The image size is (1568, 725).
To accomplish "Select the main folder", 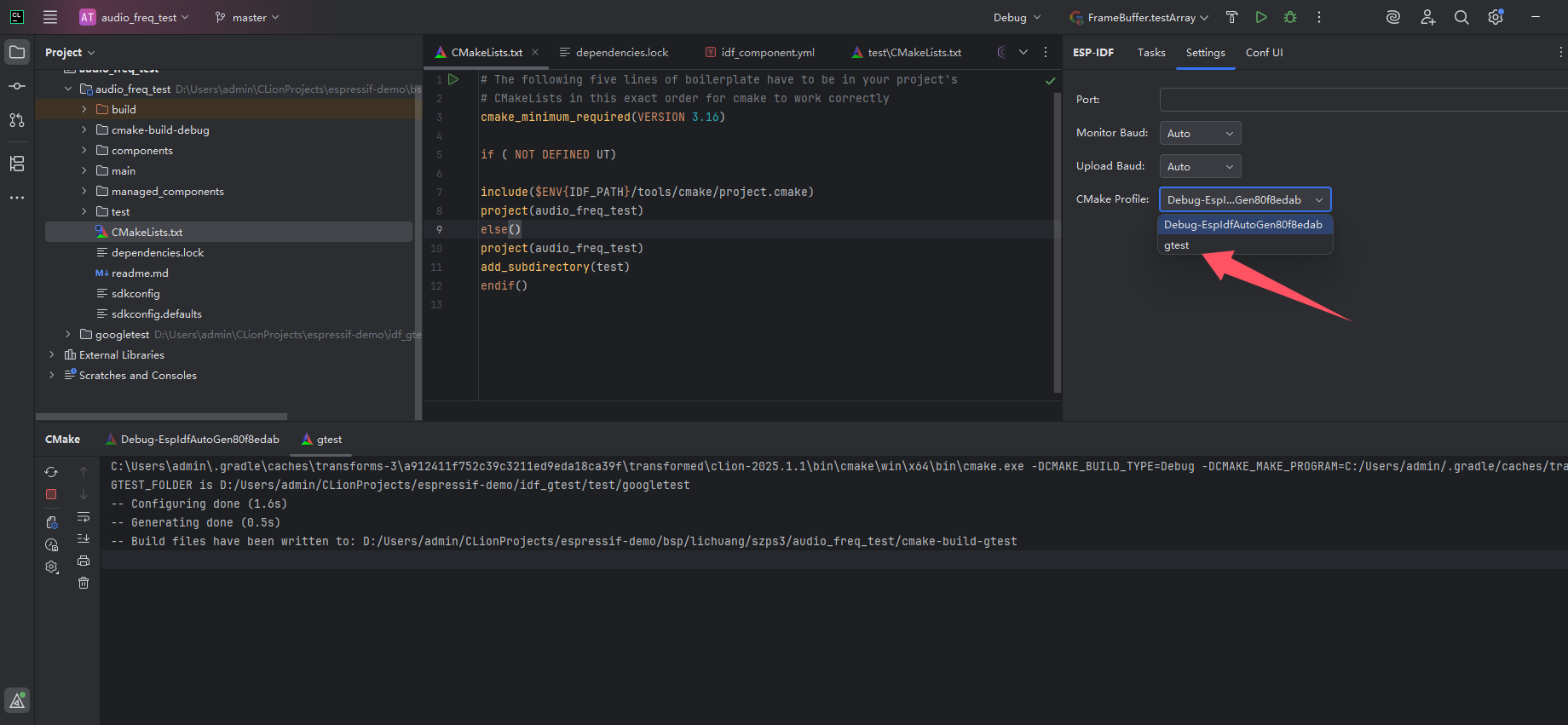I will coord(123,170).
